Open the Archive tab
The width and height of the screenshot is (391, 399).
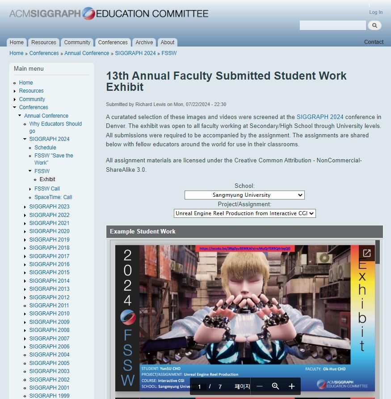144,42
